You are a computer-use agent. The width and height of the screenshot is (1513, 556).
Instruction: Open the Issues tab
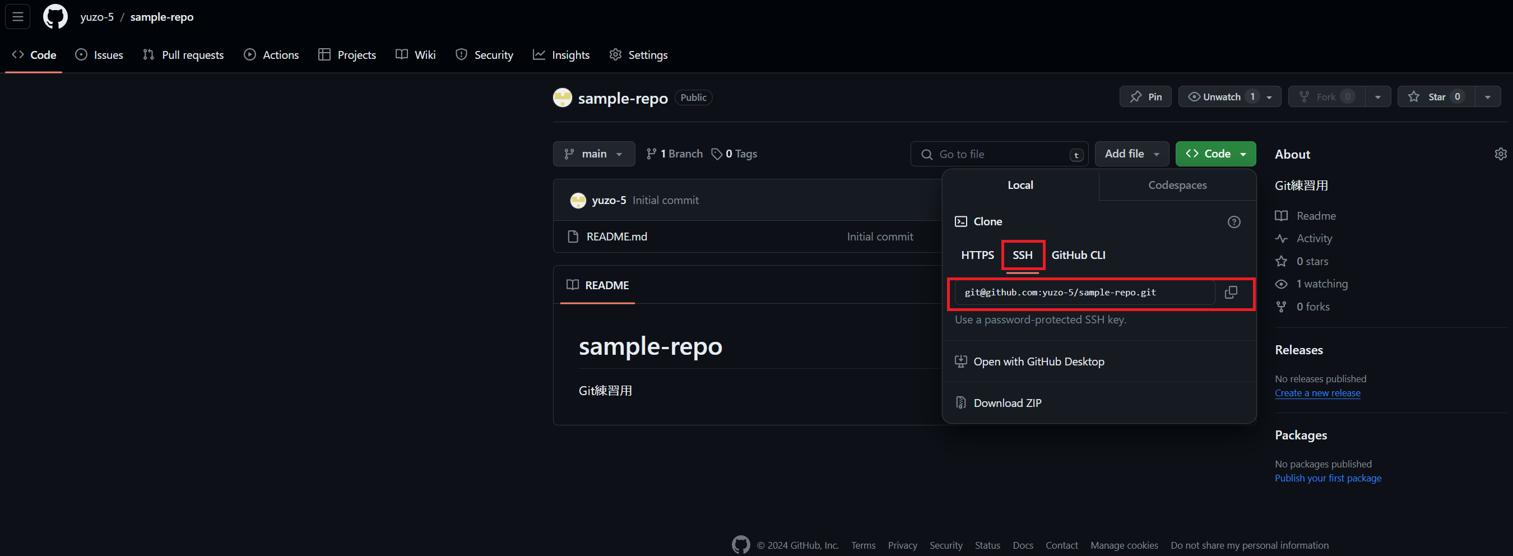99,55
